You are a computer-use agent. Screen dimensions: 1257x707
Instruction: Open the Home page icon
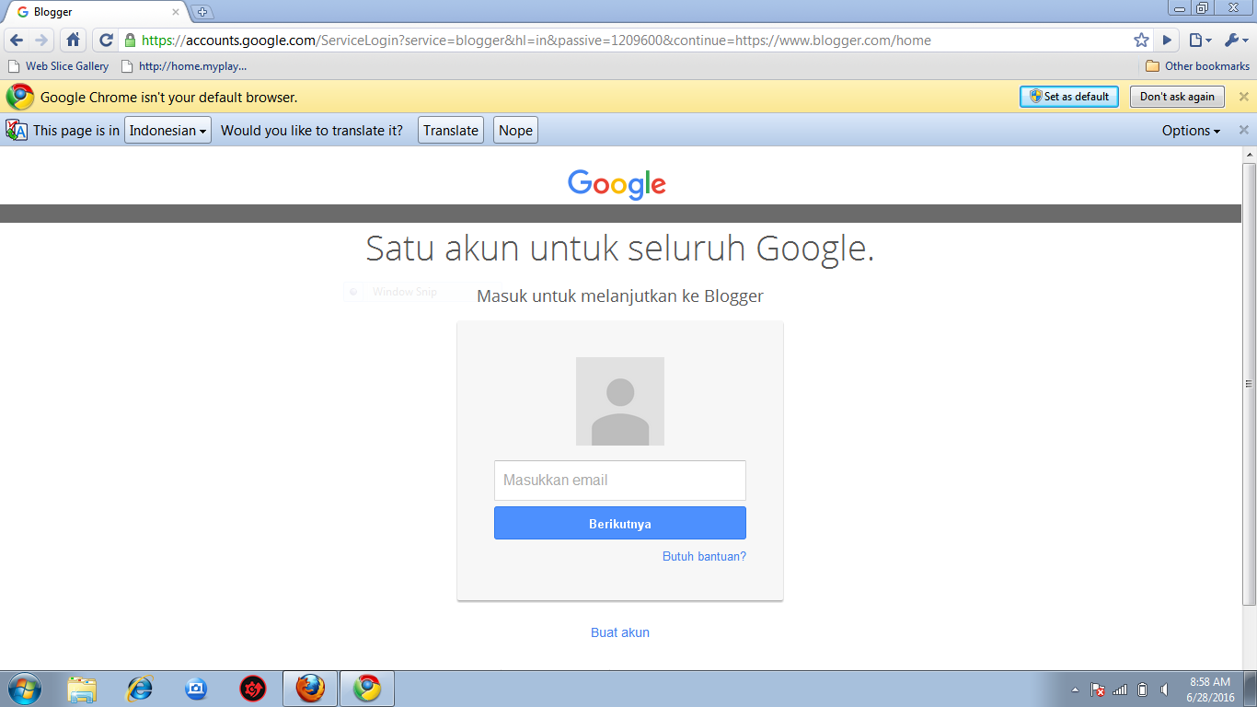(74, 41)
